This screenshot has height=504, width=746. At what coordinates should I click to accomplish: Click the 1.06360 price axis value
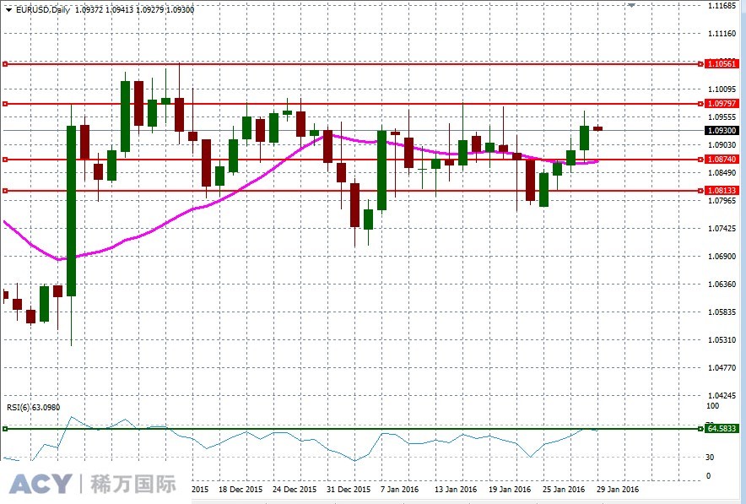[722, 285]
